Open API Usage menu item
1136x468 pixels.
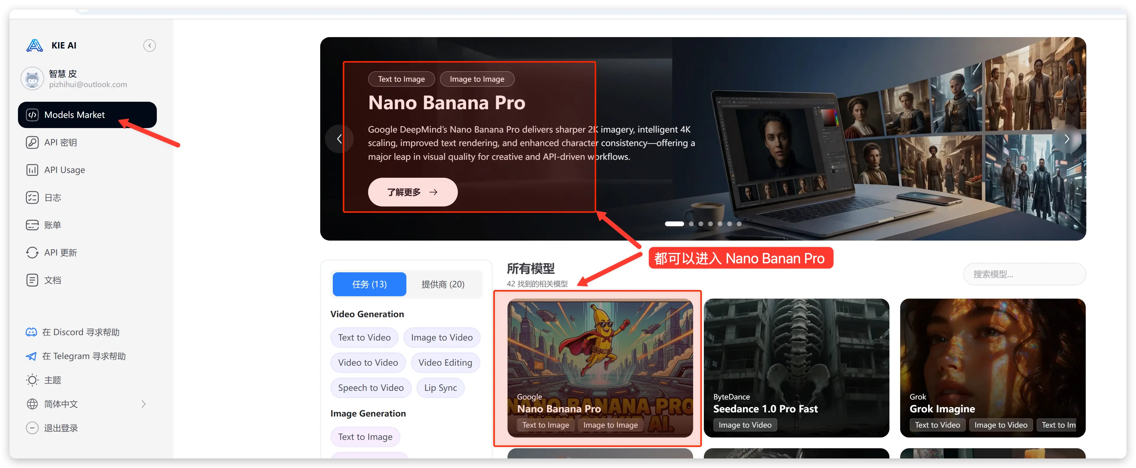pyautogui.click(x=87, y=170)
